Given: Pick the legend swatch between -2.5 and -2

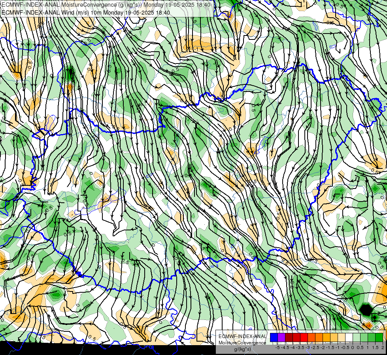Looking at the screenshot, I should (319, 338).
